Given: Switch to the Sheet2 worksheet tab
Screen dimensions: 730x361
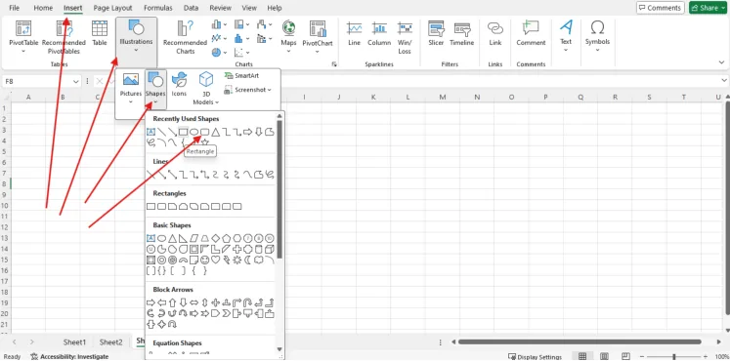Looking at the screenshot, I should tap(110, 341).
